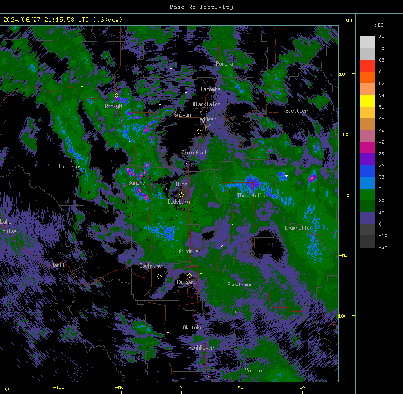This screenshot has width=403, height=394.
Task: Select the HighRiver label
Action: 201,348
